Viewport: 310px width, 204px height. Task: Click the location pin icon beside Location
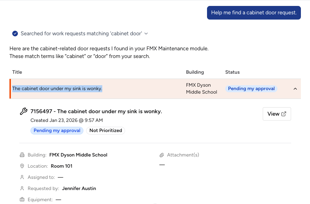[x=22, y=166]
